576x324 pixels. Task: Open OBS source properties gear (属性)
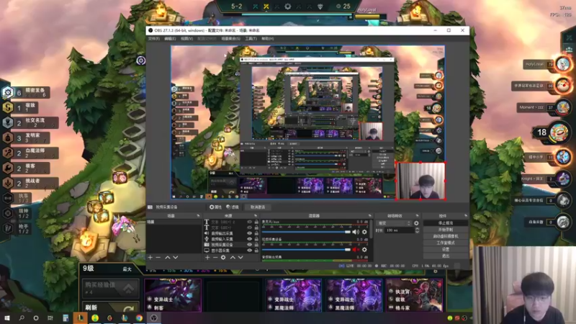pyautogui.click(x=215, y=207)
